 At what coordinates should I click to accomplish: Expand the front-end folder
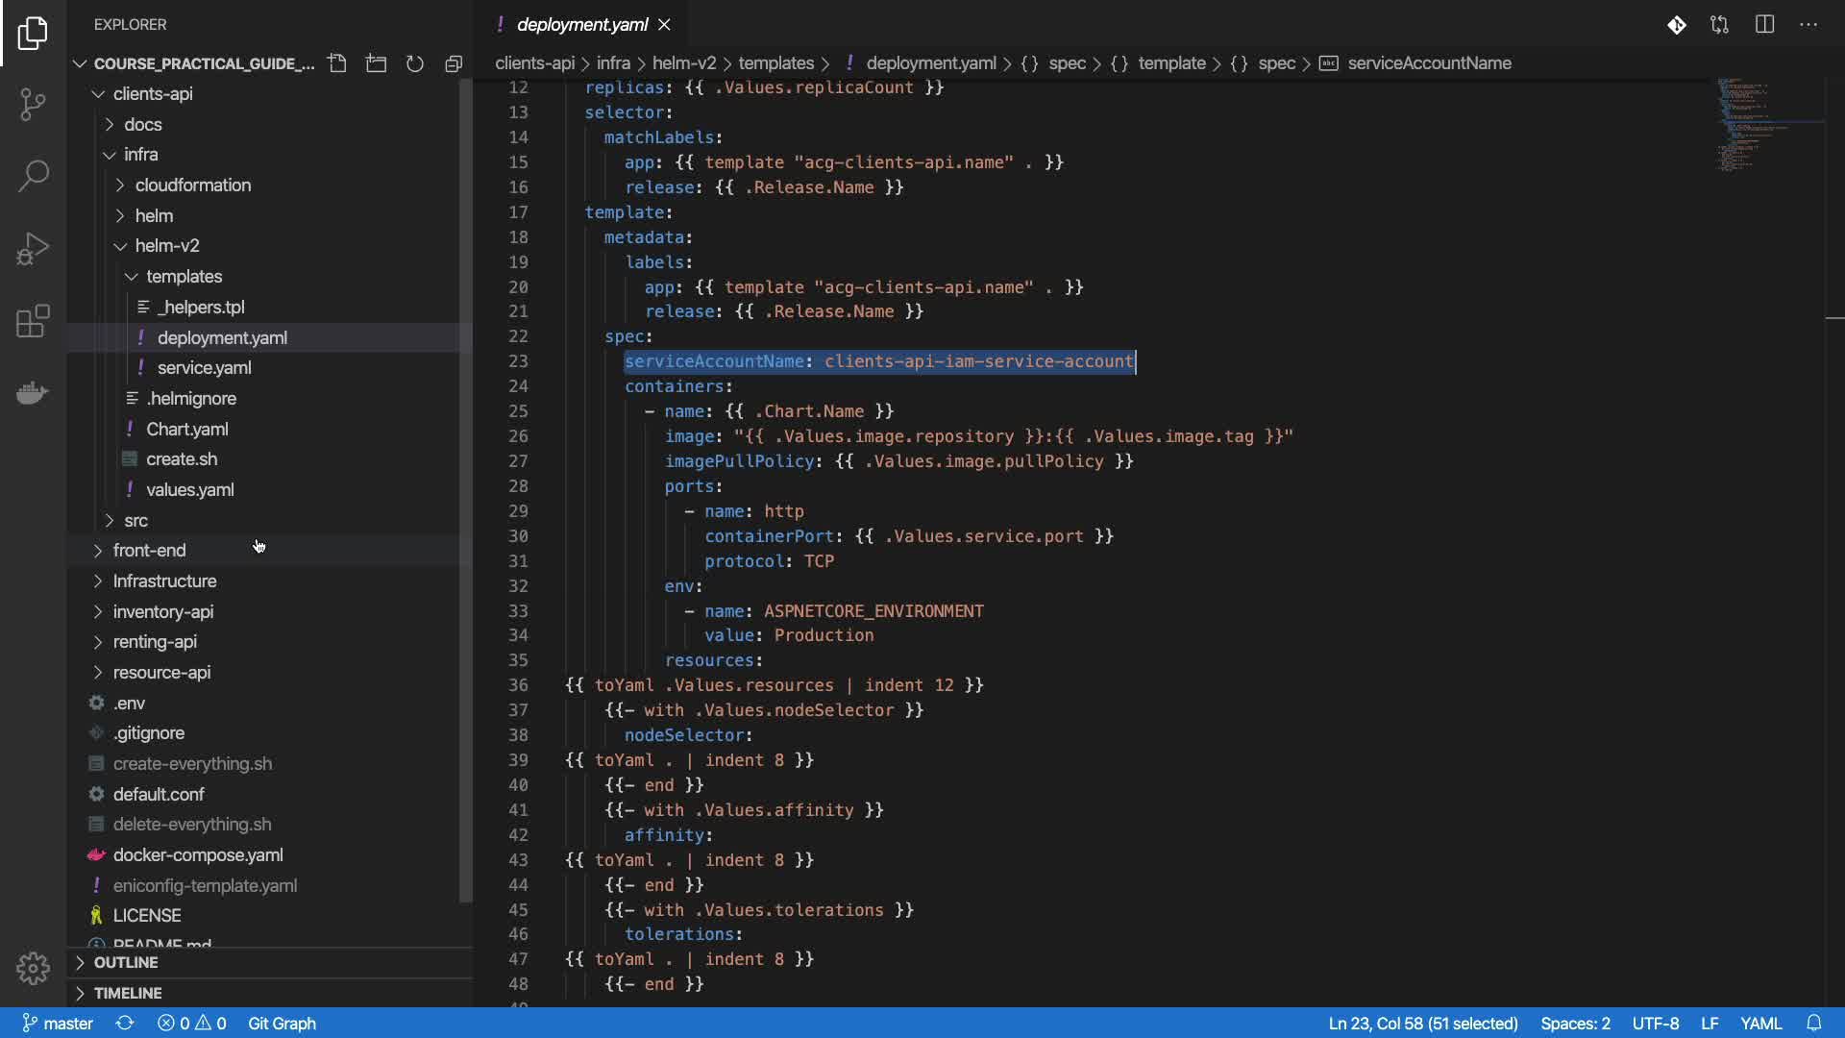tap(149, 551)
